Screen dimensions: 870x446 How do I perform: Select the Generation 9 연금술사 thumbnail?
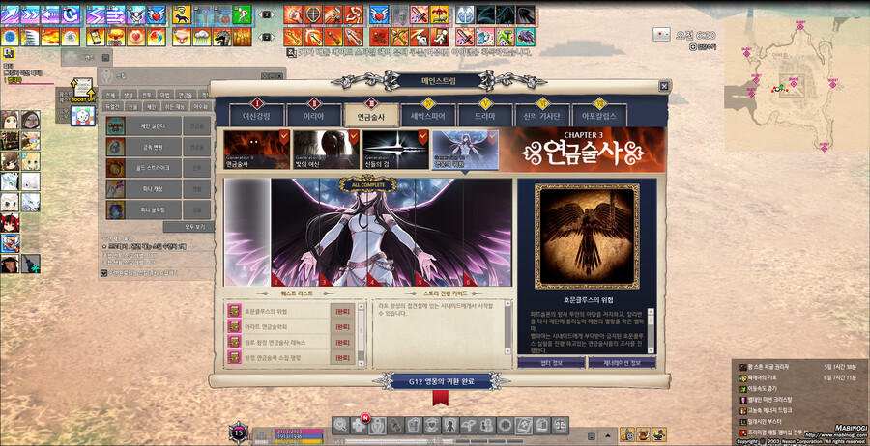click(x=256, y=150)
